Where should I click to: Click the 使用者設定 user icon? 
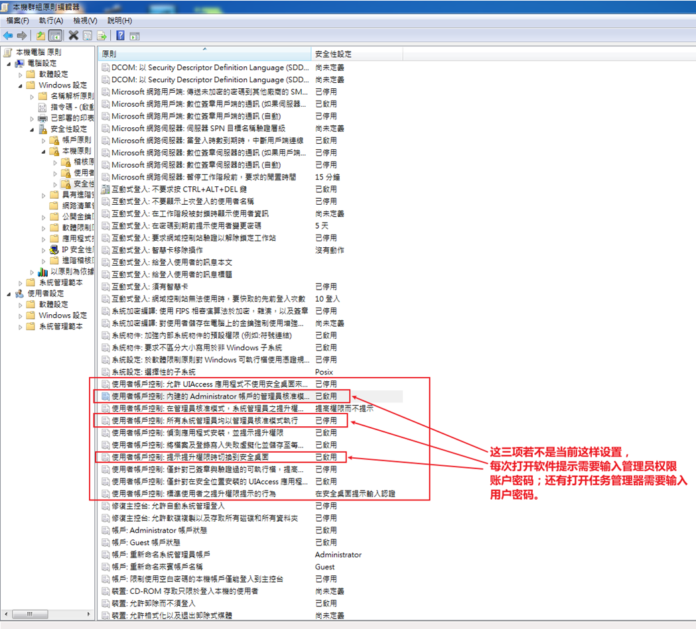(19, 294)
